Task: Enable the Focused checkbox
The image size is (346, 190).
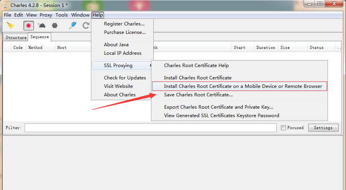Action: 283,128
